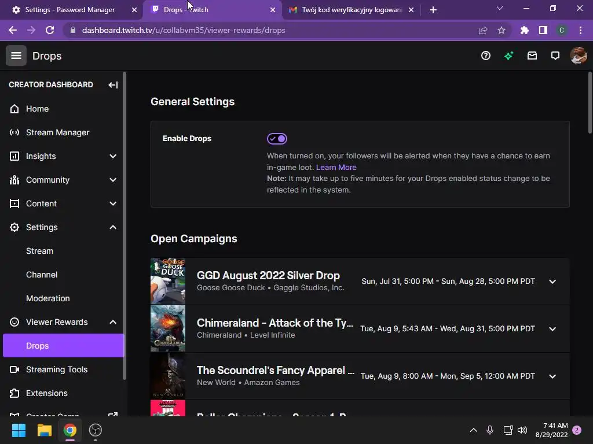Viewport: 593px width, 444px height.
Task: Expand the GGD August 2022 Silver Drop campaign
Action: (552, 282)
